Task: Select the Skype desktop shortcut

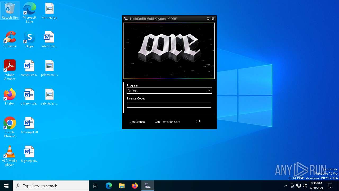Action: pyautogui.click(x=29, y=39)
